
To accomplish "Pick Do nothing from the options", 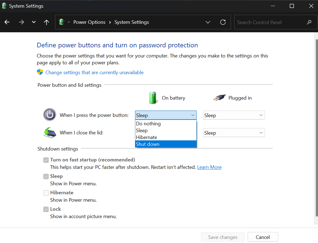I will coord(166,124).
